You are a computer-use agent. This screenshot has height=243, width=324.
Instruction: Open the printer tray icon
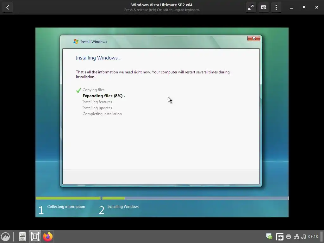click(x=289, y=237)
